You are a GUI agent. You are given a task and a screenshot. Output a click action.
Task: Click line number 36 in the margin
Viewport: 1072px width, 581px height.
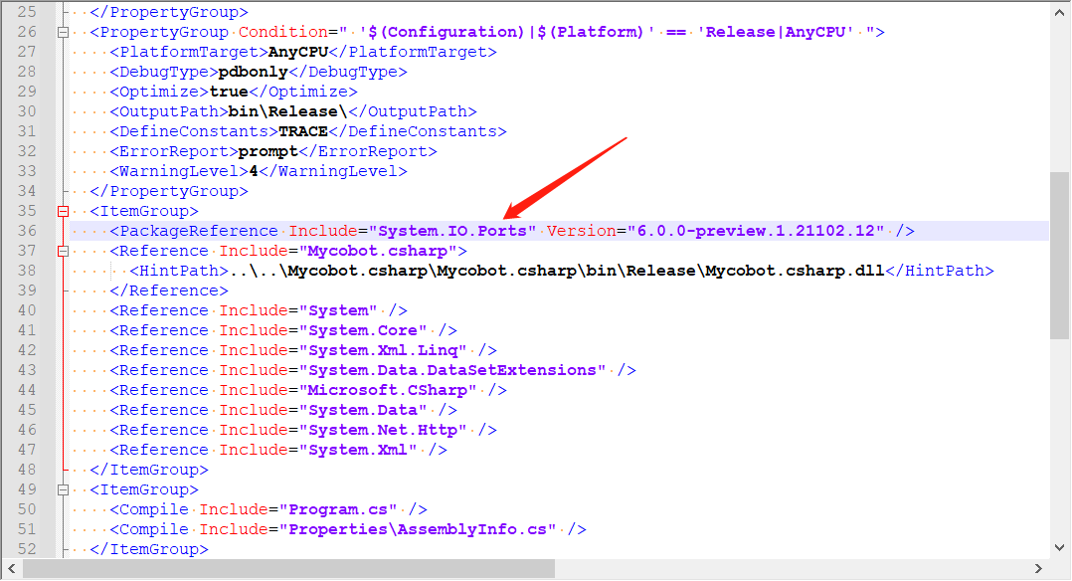click(28, 231)
